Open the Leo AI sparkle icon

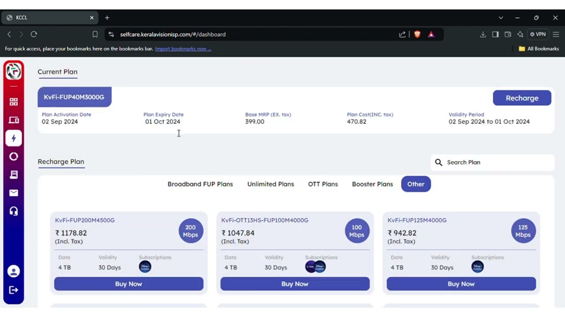tap(520, 34)
